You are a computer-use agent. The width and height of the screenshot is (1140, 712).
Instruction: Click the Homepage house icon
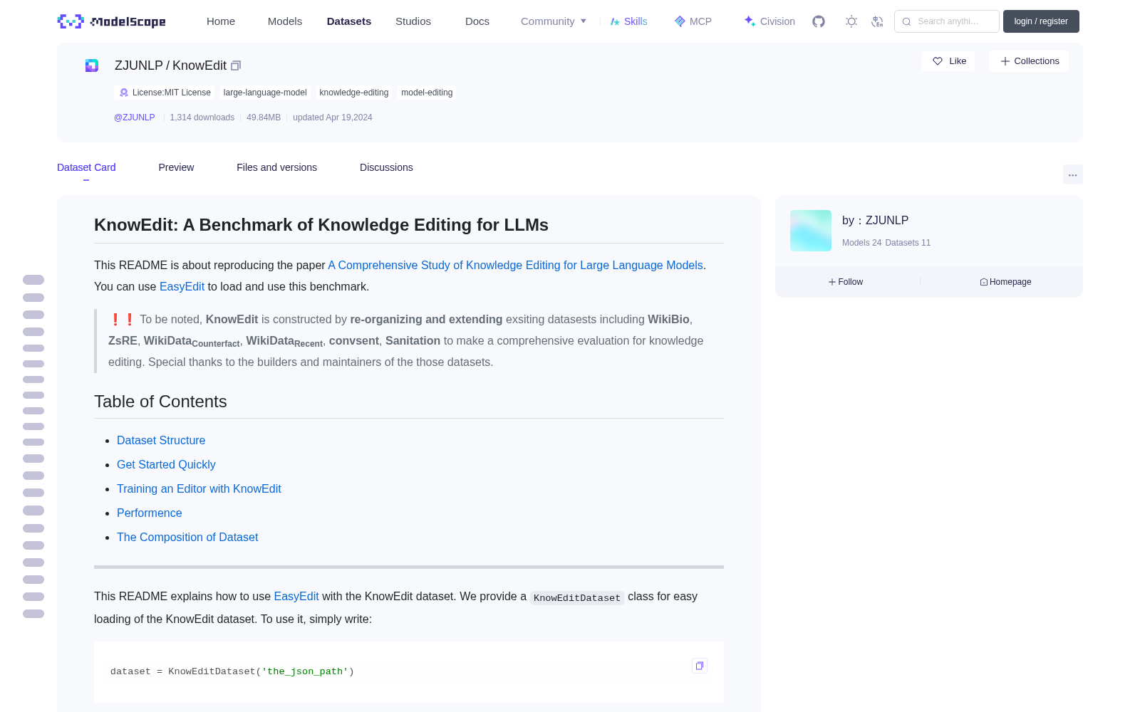pos(984,282)
